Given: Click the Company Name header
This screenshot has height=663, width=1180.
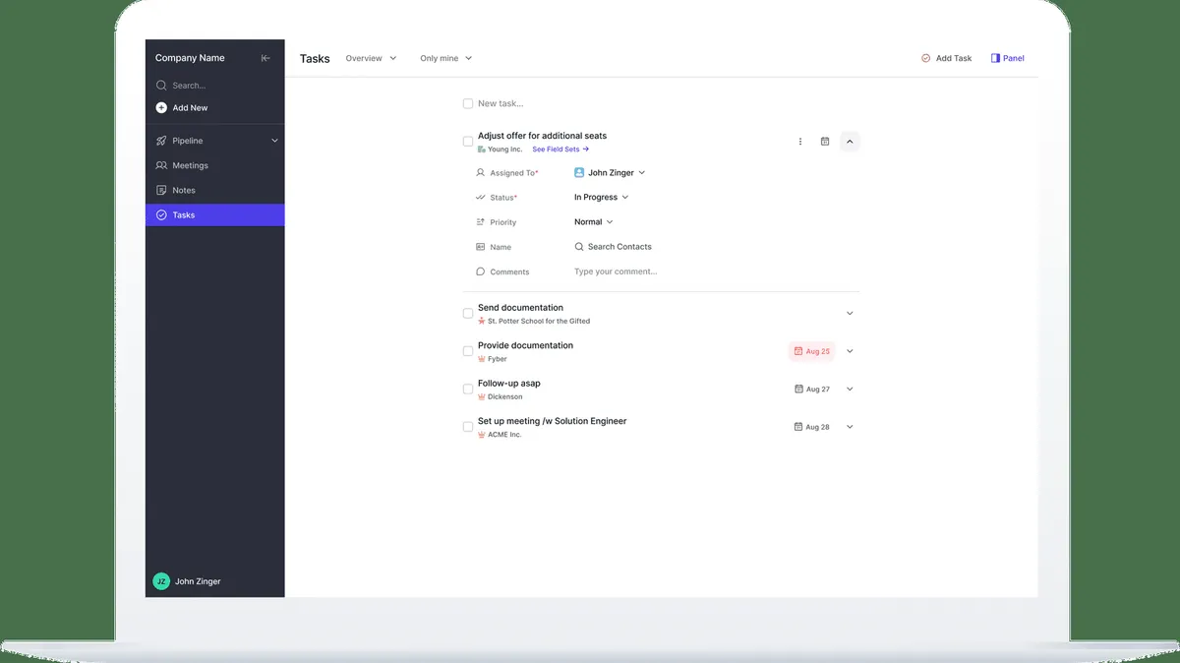Looking at the screenshot, I should (x=190, y=58).
